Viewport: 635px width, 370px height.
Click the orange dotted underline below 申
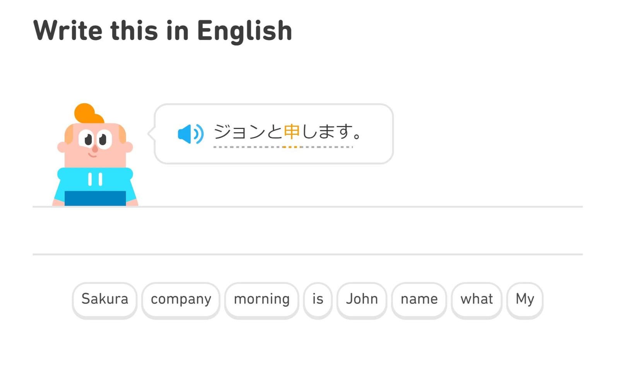[x=292, y=147]
